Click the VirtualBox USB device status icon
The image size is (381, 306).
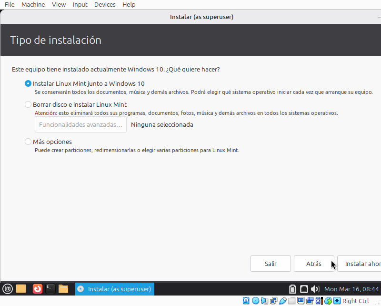[x=283, y=301]
